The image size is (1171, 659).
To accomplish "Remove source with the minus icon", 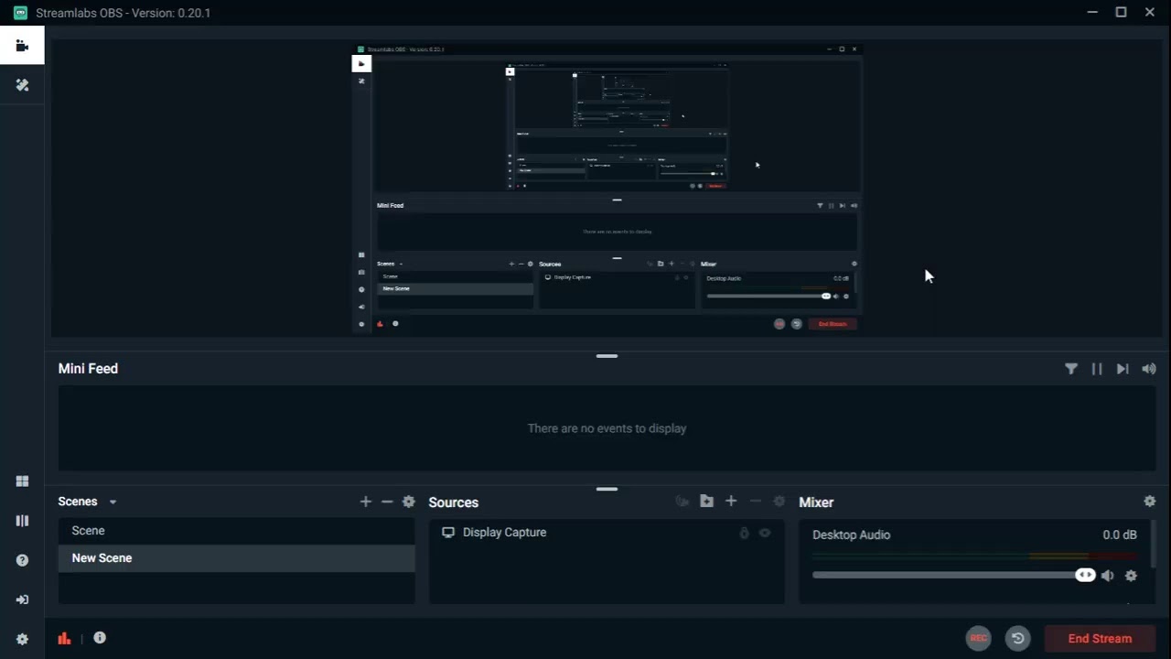I will 755,502.
